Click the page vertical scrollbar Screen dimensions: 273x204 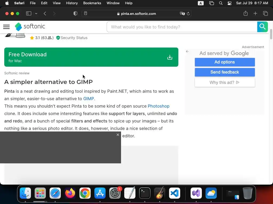[271, 35]
